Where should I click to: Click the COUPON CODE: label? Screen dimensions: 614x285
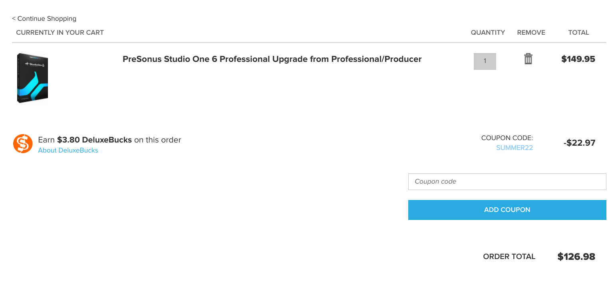pos(507,138)
